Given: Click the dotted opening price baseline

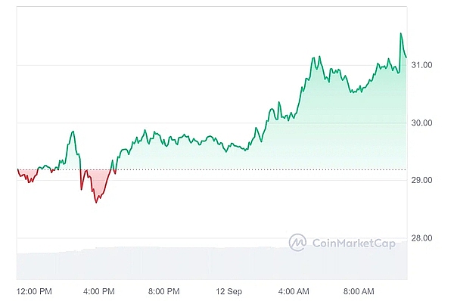Looking at the screenshot, I should (x=212, y=169).
